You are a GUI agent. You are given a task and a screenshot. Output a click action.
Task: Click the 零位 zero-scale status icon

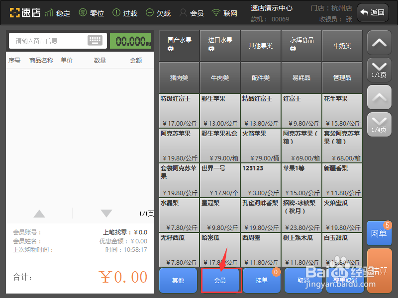click(84, 13)
